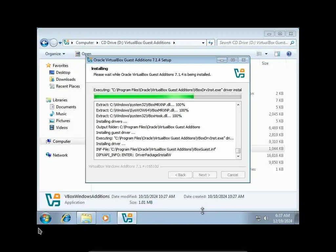Click the 1,044 KB size cell
This screenshot has width=336, height=252.
[276, 149]
